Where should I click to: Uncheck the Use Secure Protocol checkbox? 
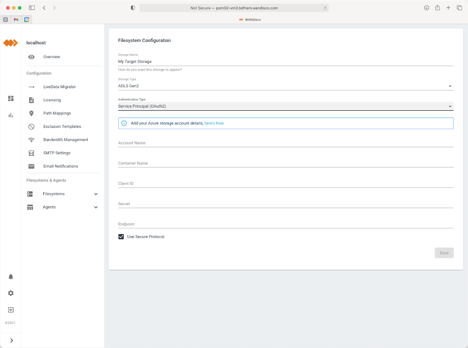tap(121, 237)
